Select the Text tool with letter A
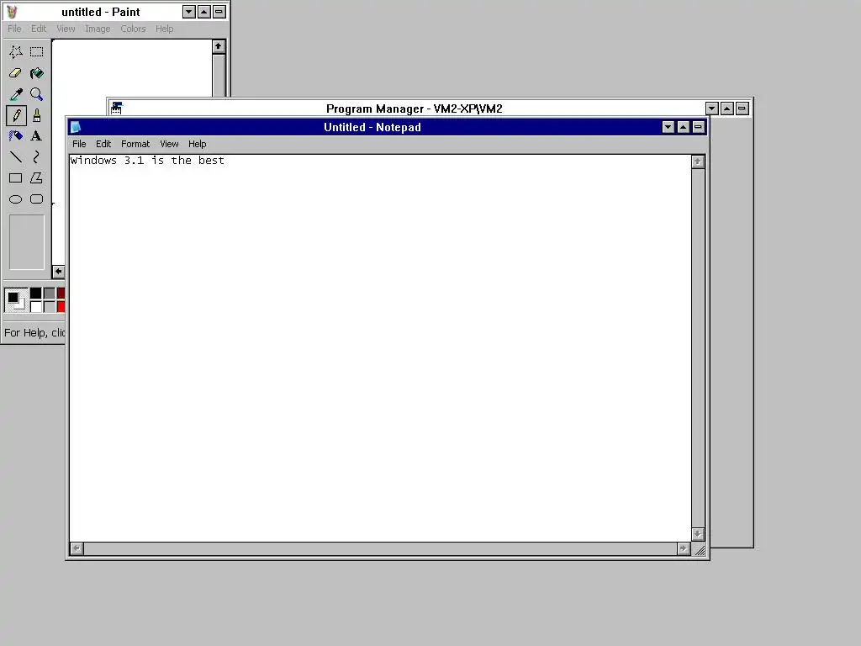The image size is (861, 646). tap(36, 135)
